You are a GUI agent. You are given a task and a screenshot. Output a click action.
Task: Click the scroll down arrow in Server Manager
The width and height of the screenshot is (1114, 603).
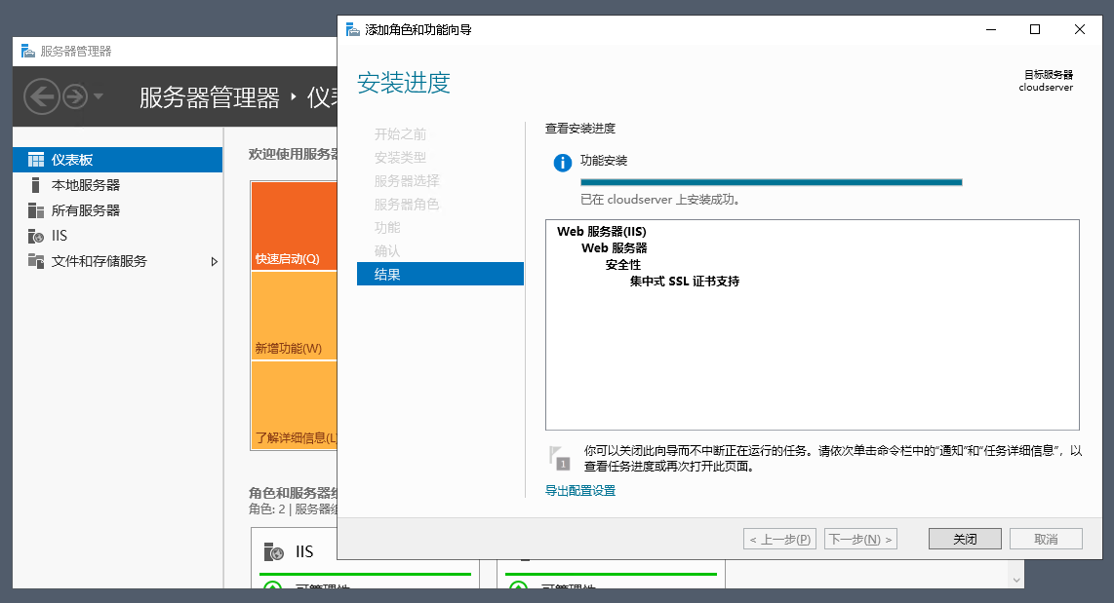coord(1016,580)
